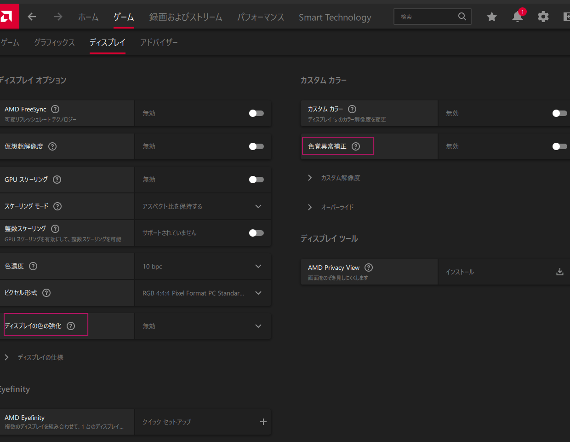Screen dimensions: 570x442
Task: Click the sidebar panel icon beside gear
Action: (x=566, y=17)
